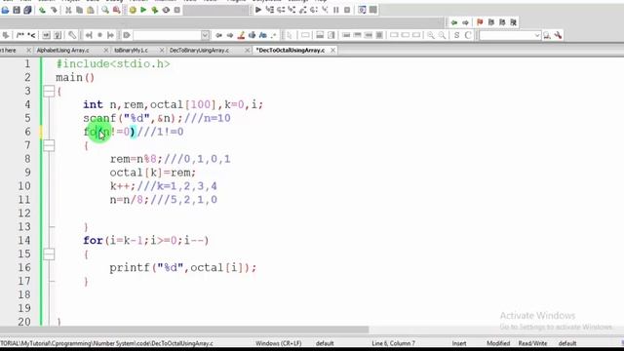Open the incremental search dropdown arrow
Image resolution: width=624 pixels, height=351 pixels.
(205, 35)
